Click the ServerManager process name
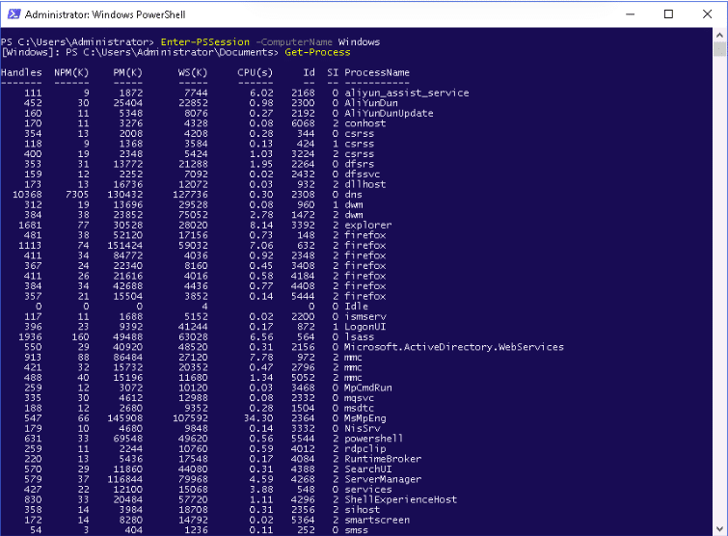Screen dimensions: 728x536 [383, 479]
